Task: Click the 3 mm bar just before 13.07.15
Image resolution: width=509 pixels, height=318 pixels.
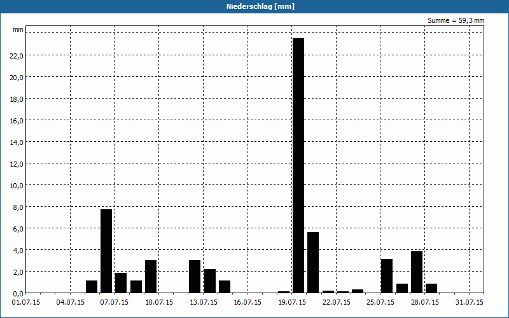Action: tap(195, 277)
